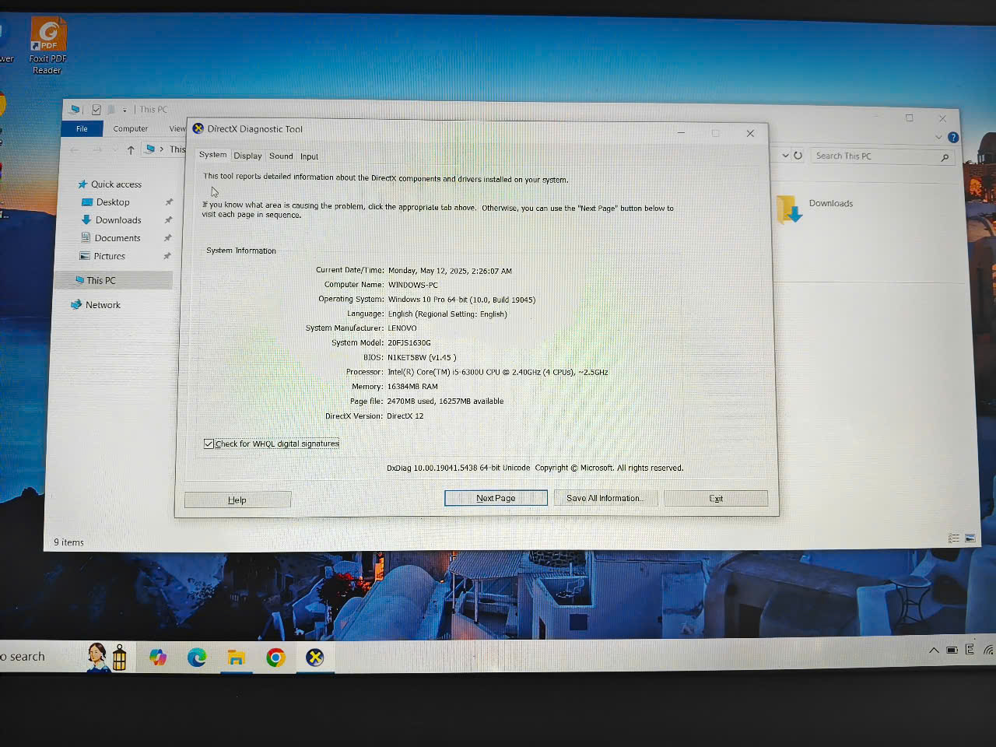Minimize the DirectX Diagnostic Tool window
Screen dimensions: 996x747
[x=681, y=133]
